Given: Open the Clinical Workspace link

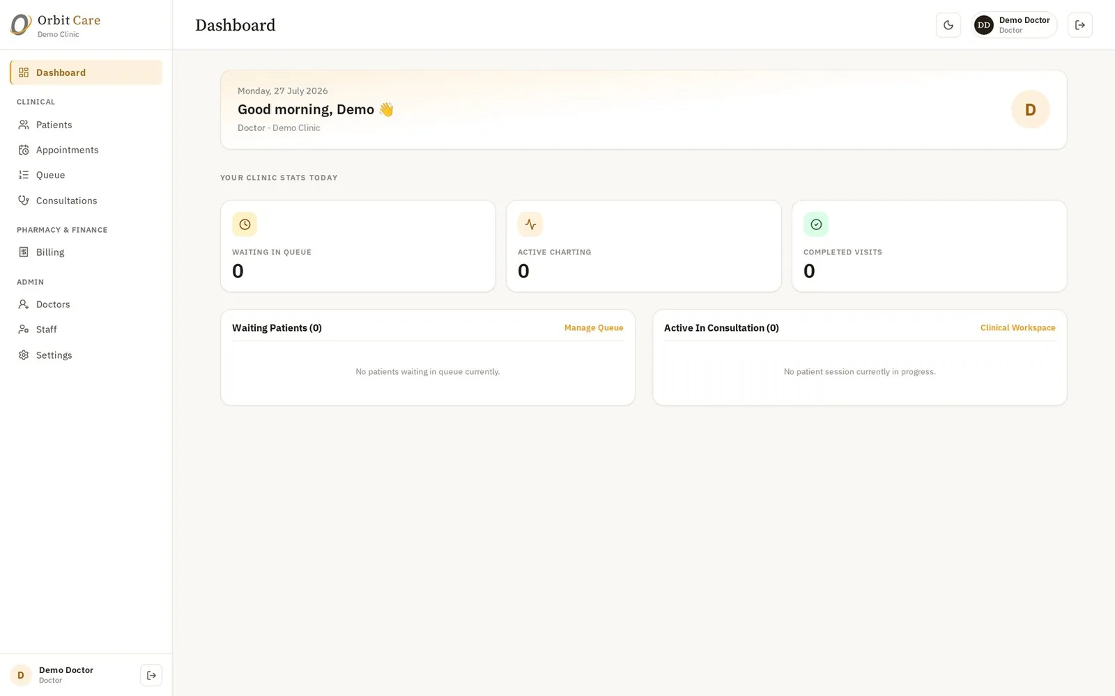Looking at the screenshot, I should pos(1017,327).
